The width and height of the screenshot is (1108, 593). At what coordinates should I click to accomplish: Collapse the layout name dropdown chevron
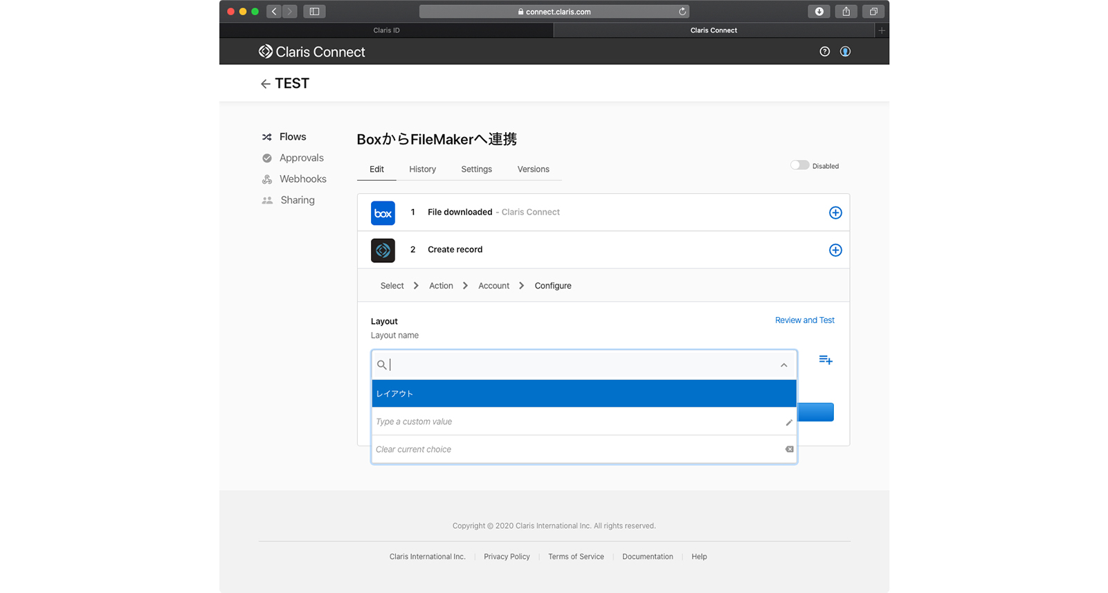pyautogui.click(x=783, y=365)
